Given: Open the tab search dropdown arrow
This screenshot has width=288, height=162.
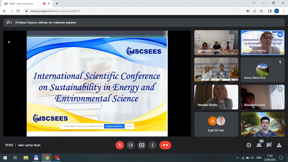Looking at the screenshot, I should 254,3.
